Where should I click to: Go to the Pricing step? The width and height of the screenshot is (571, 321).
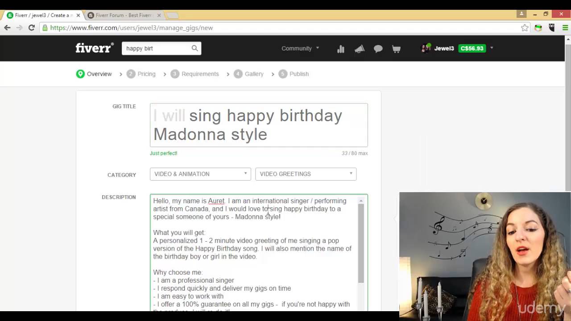141,74
